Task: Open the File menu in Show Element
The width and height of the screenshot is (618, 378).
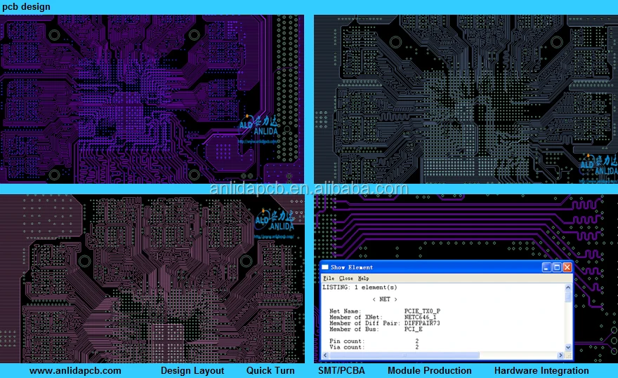Action: coord(328,278)
